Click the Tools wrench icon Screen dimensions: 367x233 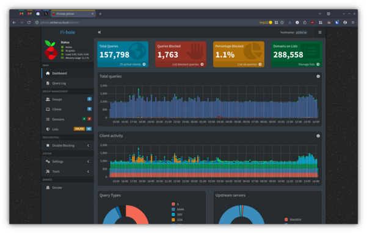(x=48, y=172)
